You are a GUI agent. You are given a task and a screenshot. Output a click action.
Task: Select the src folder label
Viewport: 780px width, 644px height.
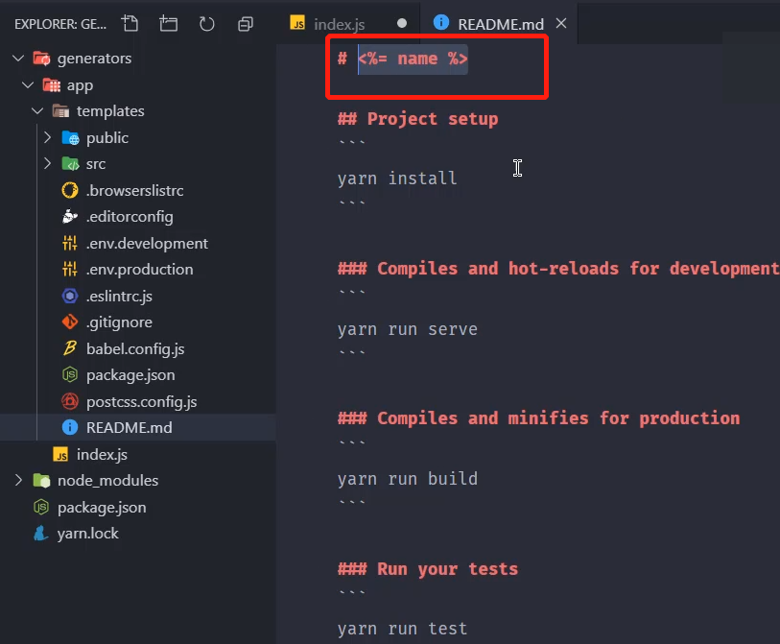[x=96, y=164]
